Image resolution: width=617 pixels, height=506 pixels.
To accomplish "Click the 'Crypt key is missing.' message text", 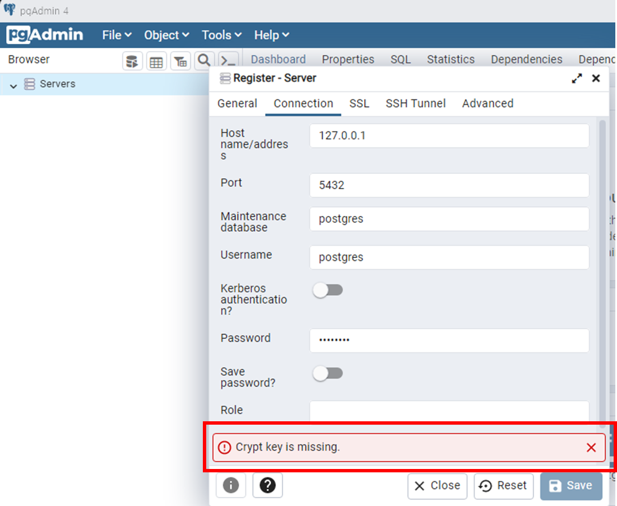I will click(287, 447).
